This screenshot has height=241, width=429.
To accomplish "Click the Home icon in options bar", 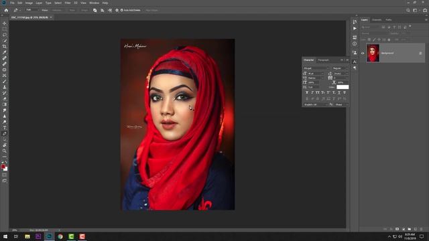I will [x=6, y=10].
